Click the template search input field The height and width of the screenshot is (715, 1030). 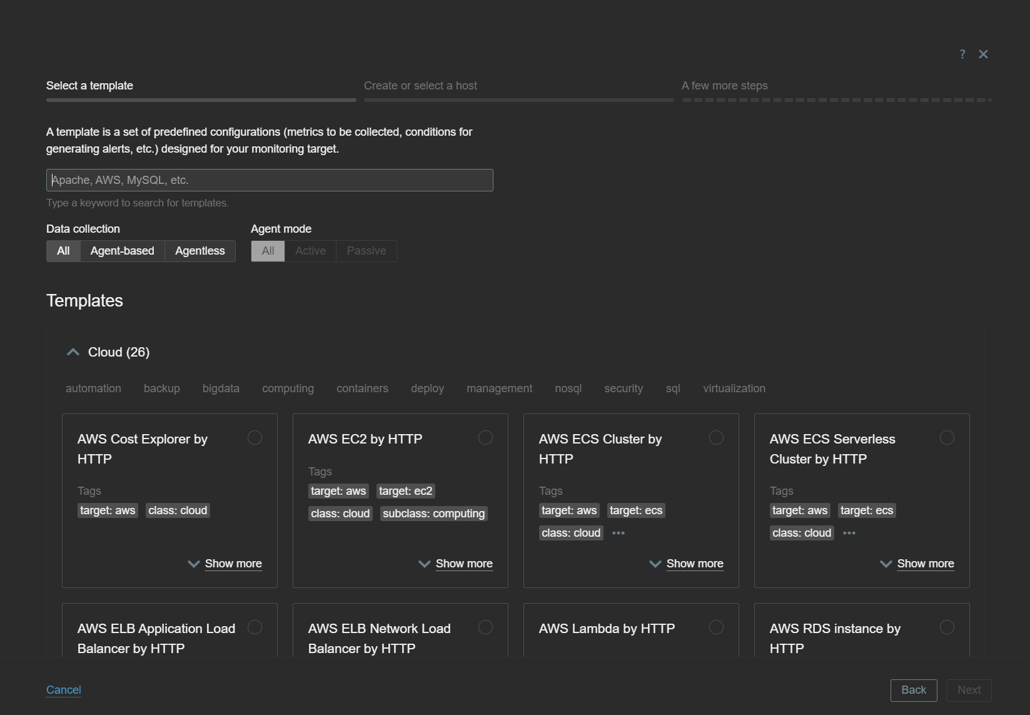[270, 180]
